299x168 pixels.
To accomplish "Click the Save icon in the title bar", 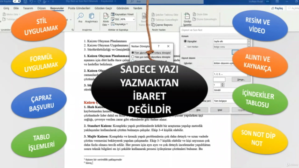I will point(25,1).
